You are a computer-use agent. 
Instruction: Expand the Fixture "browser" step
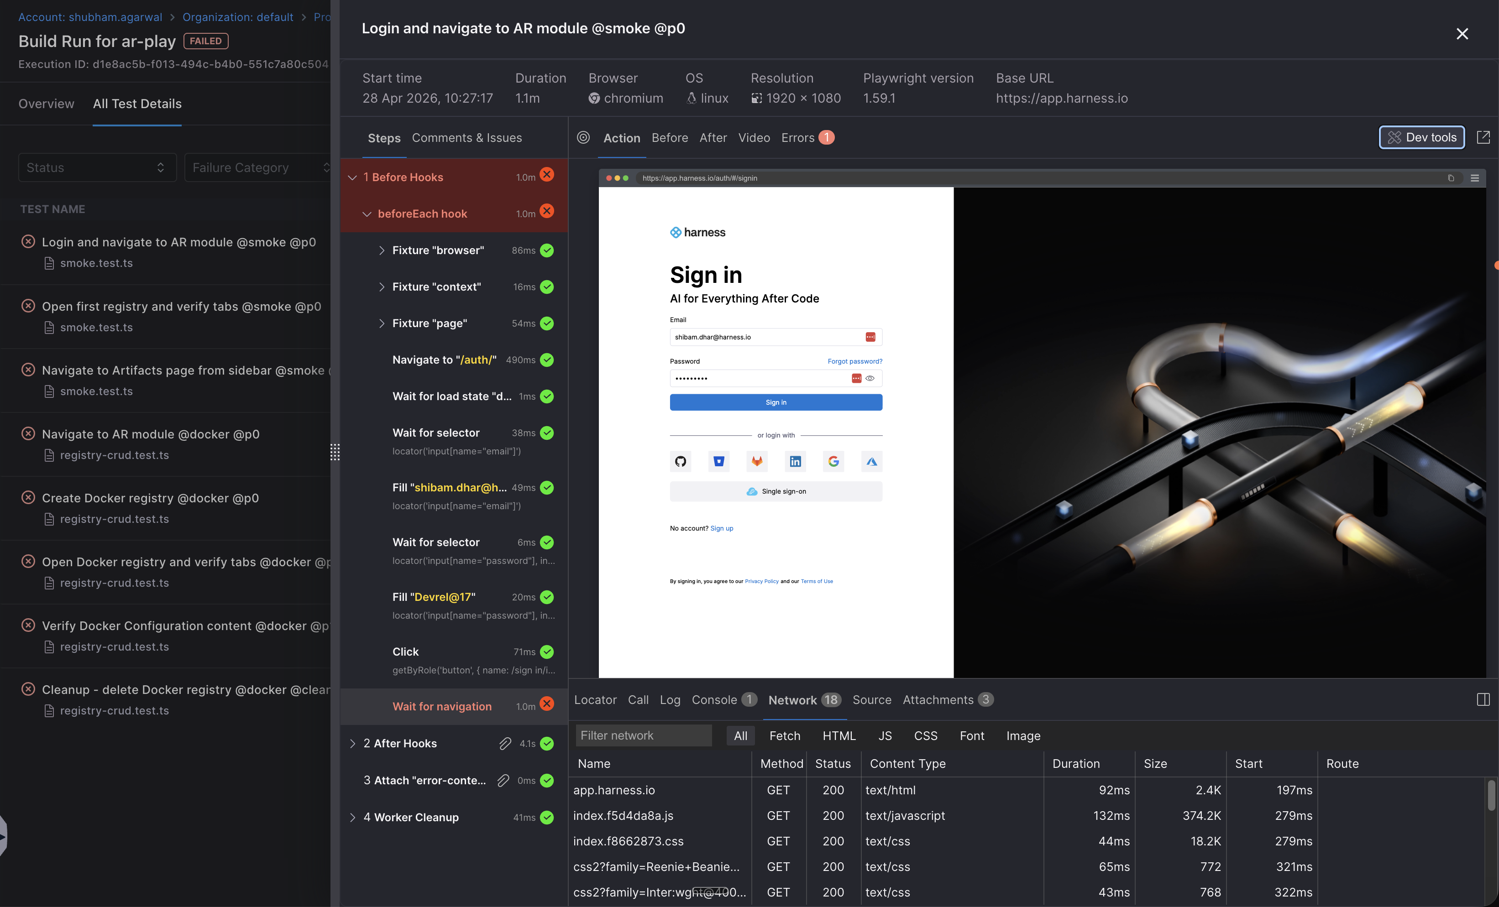coord(382,250)
